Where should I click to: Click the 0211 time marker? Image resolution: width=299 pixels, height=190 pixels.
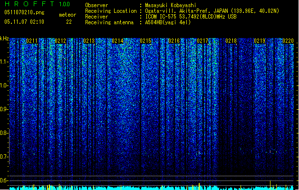point(32,41)
